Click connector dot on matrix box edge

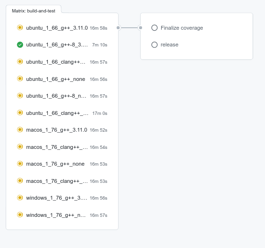(x=118, y=28)
